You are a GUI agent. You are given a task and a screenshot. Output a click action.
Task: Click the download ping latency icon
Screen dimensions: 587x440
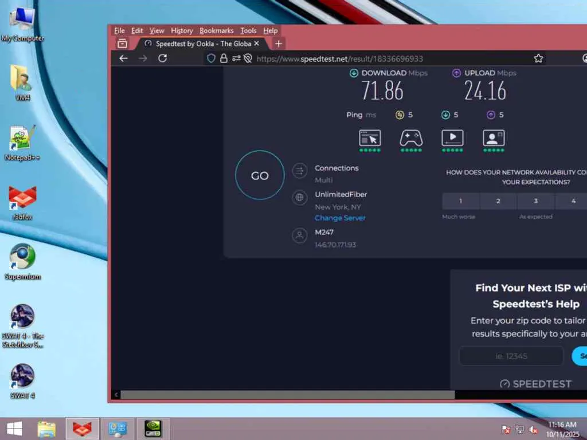coord(445,115)
